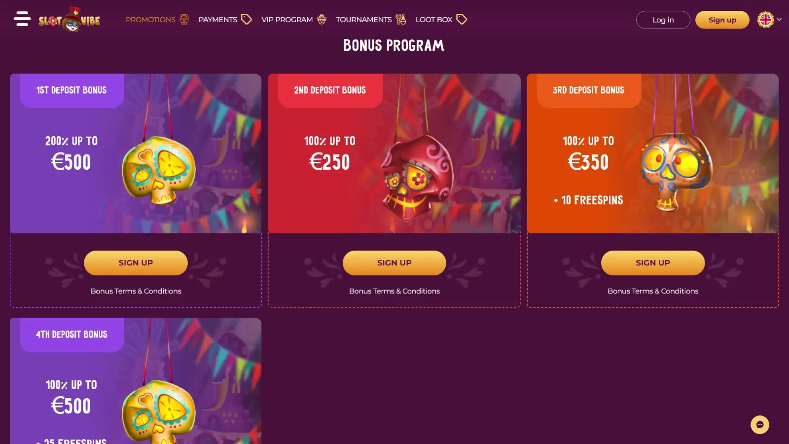Click the tag icon beside Payments
Image resolution: width=789 pixels, height=444 pixels.
247,19
